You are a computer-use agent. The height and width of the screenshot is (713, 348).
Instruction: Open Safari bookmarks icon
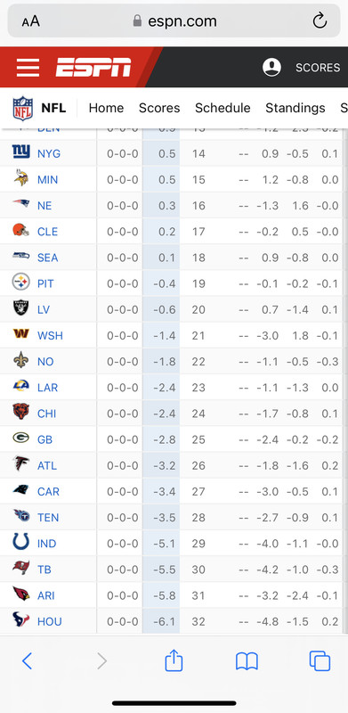point(247,661)
